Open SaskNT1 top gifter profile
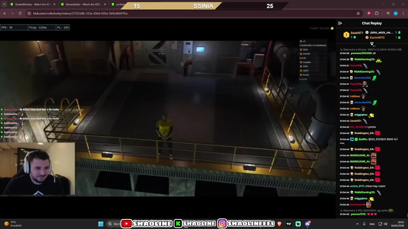Image resolution: width=408 pixels, height=229 pixels. (357, 33)
